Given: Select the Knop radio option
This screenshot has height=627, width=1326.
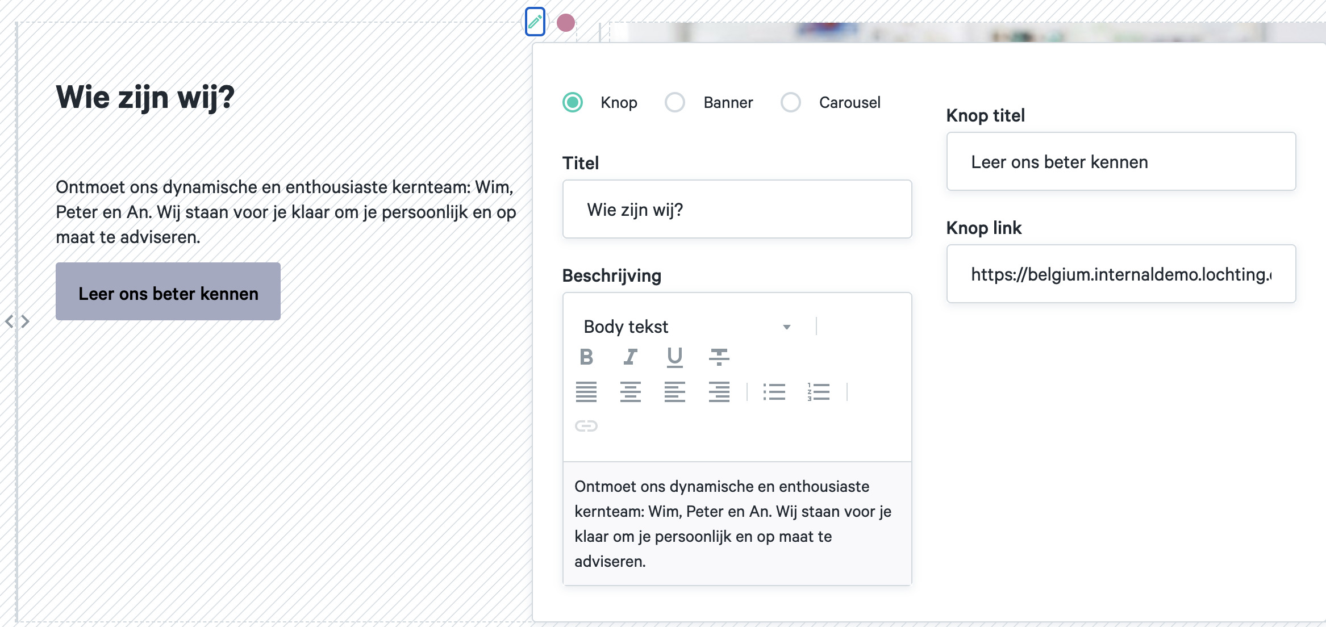Looking at the screenshot, I should point(573,102).
